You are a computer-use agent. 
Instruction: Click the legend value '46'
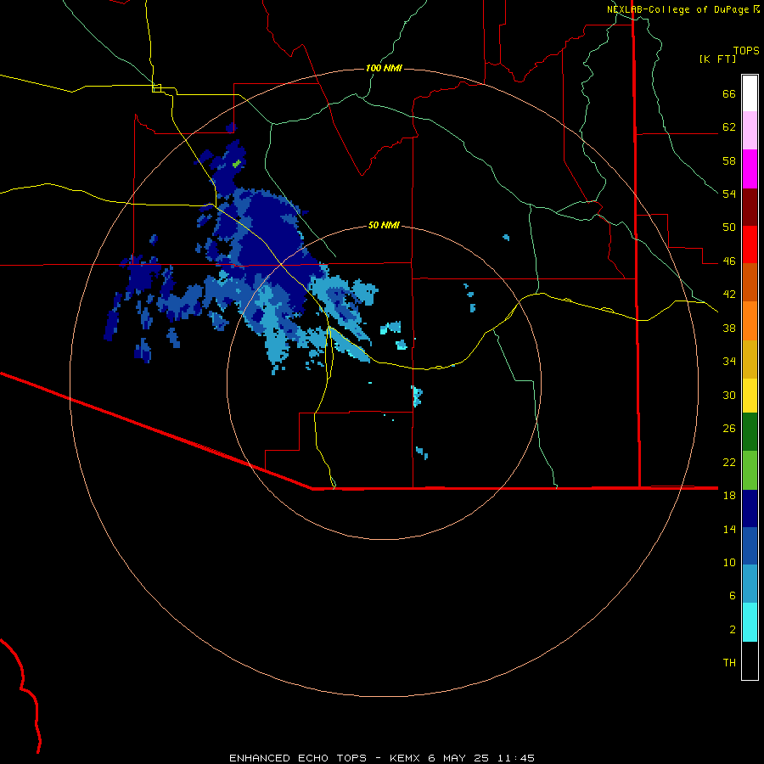coord(729,261)
